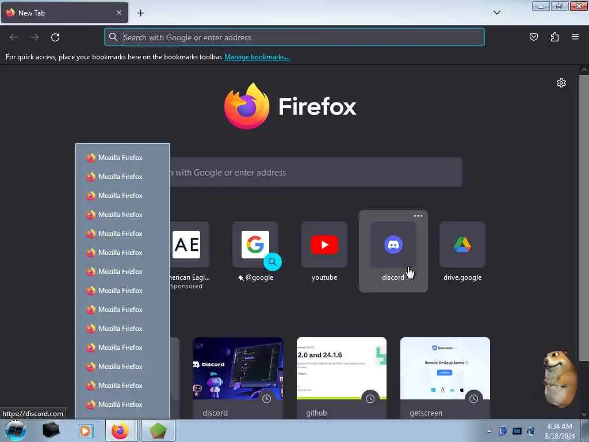Click the swirl tray icon beside clock
589x442 pixels.
[x=531, y=431]
